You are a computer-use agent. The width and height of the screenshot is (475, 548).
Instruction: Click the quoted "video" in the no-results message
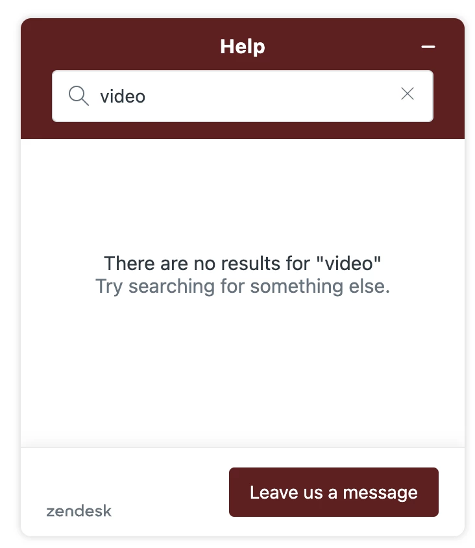click(x=348, y=263)
